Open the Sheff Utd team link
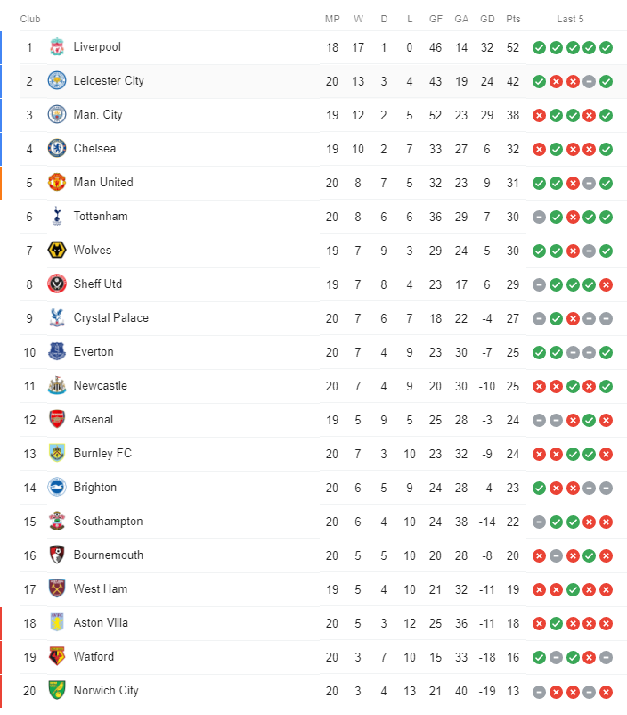The image size is (627, 715). click(98, 284)
